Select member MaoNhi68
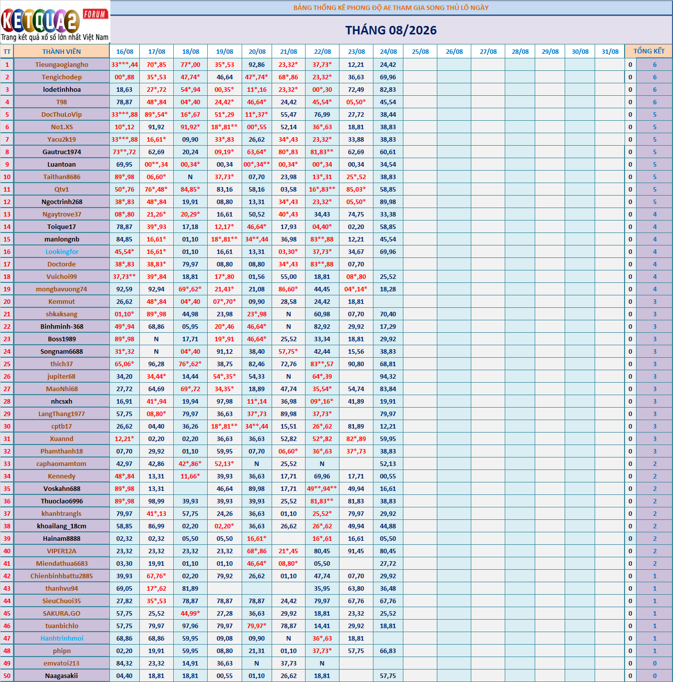This screenshot has height=682, width=673. pos(61,389)
